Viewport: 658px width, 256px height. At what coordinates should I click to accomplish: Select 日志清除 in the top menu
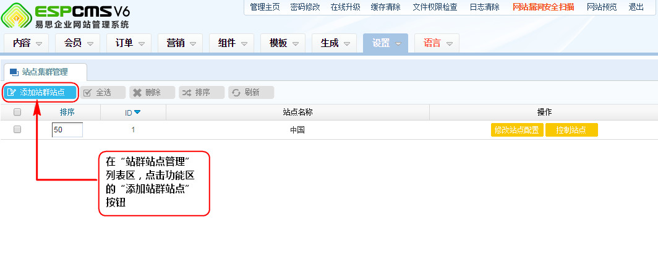coord(485,7)
